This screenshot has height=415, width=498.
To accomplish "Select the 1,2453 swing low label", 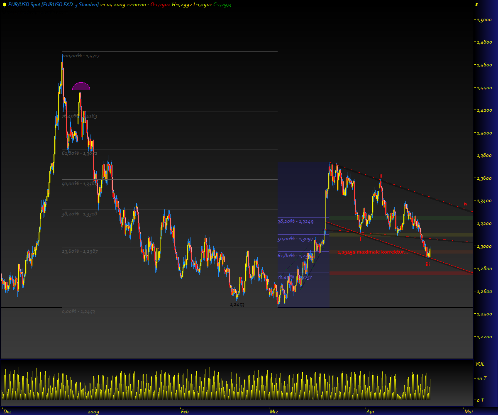I will pos(237,304).
